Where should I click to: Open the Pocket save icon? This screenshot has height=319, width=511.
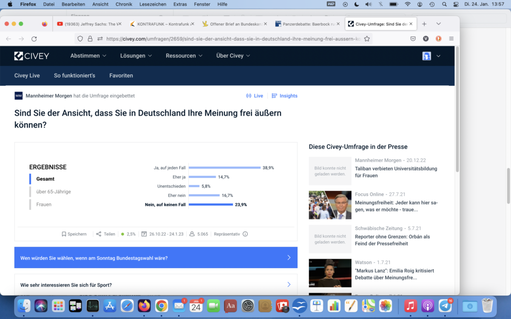(x=413, y=38)
